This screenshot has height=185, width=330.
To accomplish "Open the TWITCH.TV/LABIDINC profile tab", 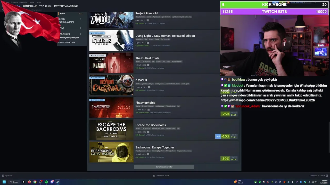I will 65,6.
